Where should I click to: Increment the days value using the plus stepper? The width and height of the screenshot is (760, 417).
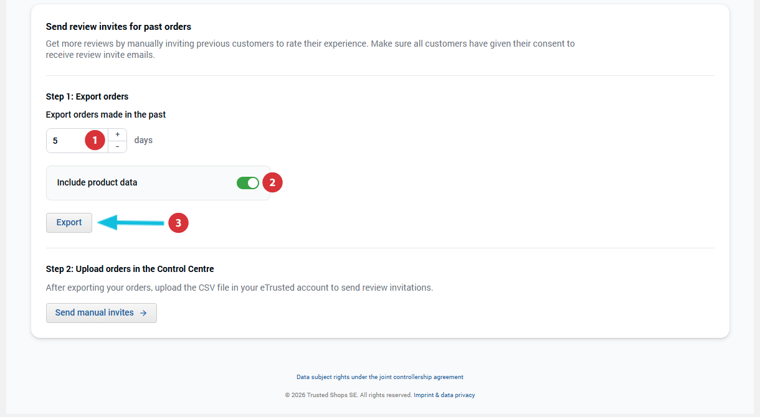(117, 133)
